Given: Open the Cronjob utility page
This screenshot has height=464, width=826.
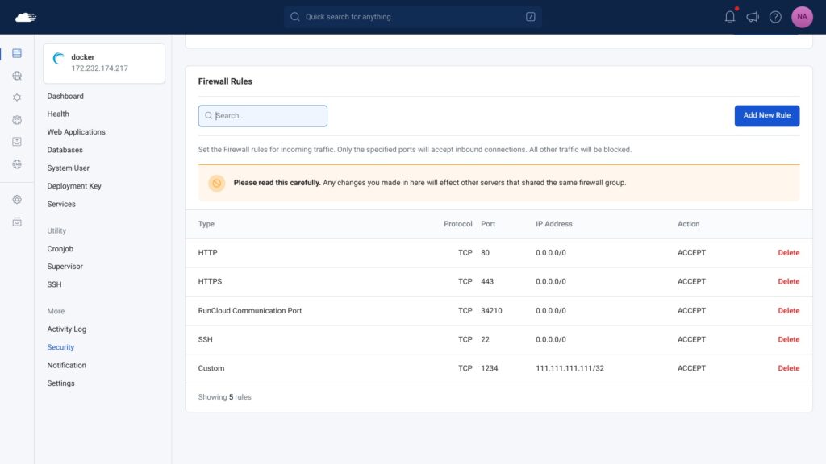Looking at the screenshot, I should tap(60, 249).
